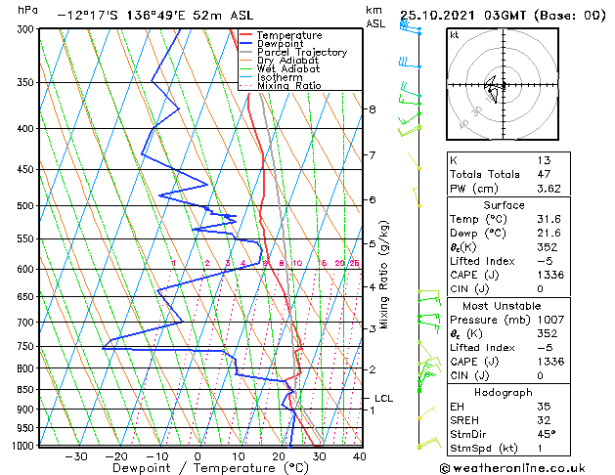
Task: Click the 'Surface' section heading
Action: point(504,205)
